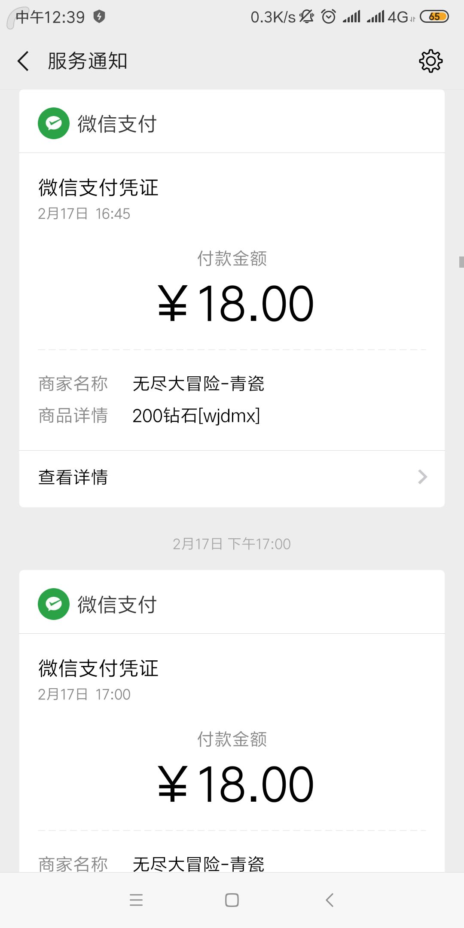The image size is (464, 928).
Task: Open 查看详情 on first payment card
Action: [x=73, y=477]
